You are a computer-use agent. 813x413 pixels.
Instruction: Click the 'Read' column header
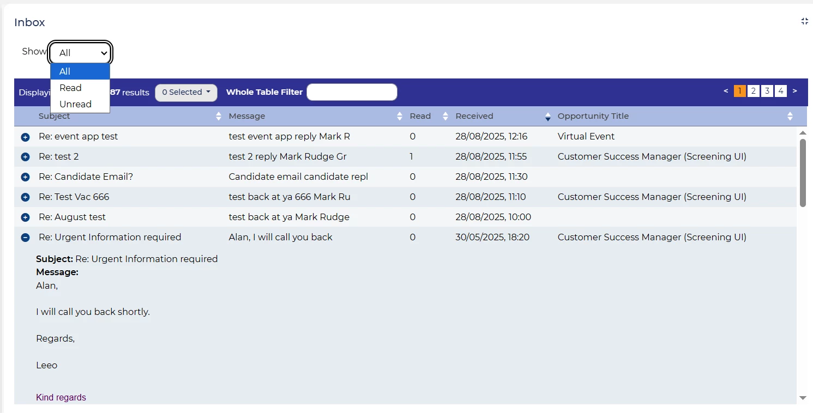(420, 116)
